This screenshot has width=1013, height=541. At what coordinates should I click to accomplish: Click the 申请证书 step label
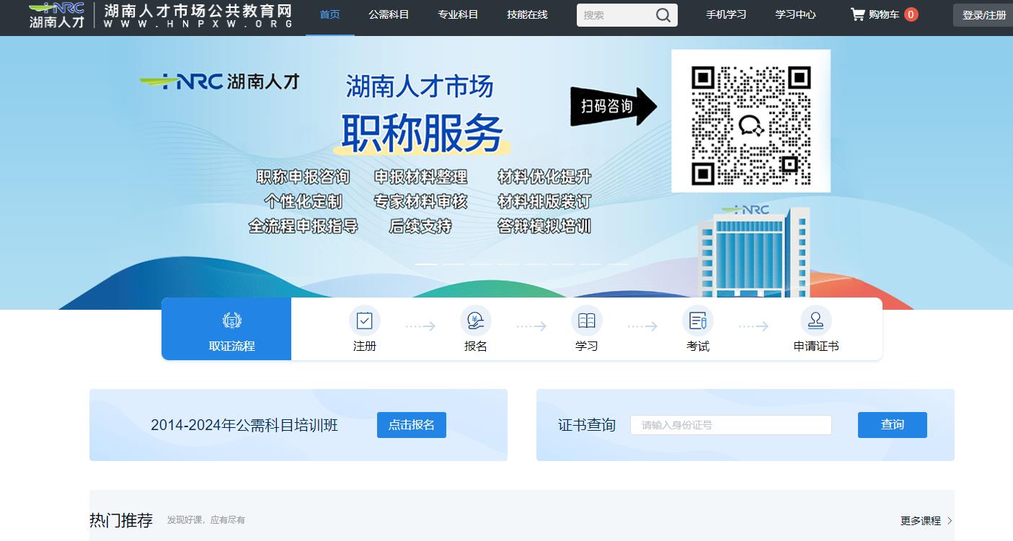tap(816, 346)
